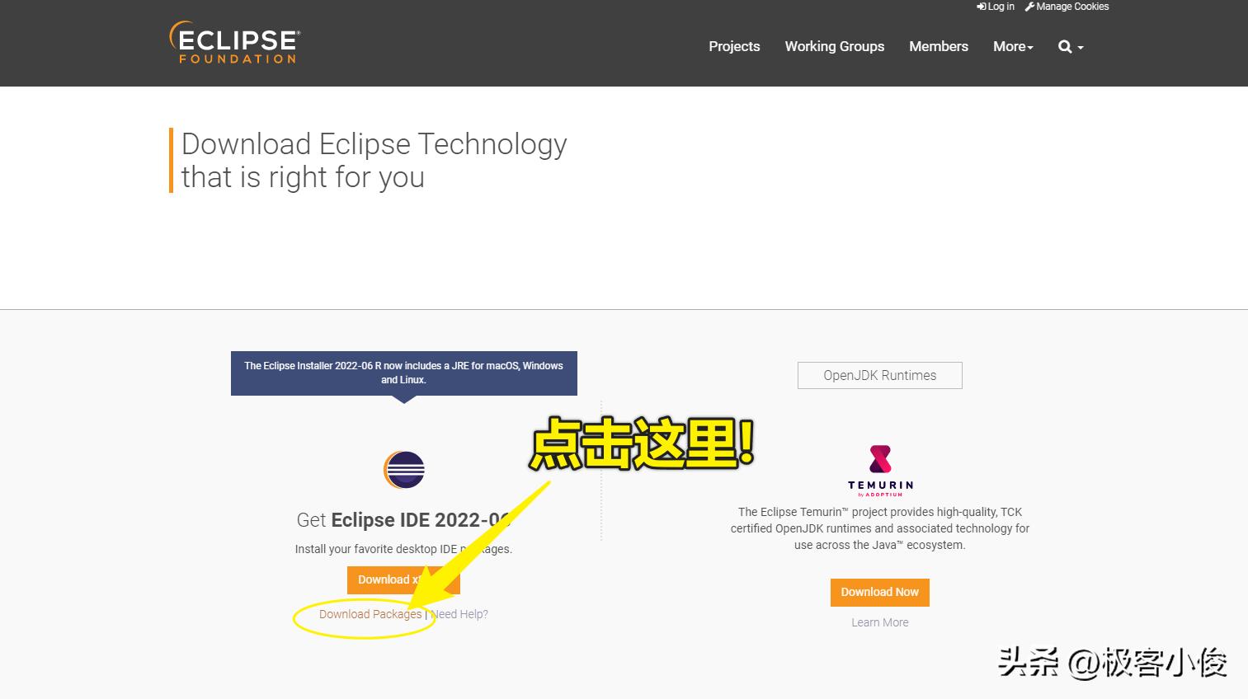This screenshot has width=1248, height=699.
Task: Open the search magnifier in the navbar
Action: [1064, 47]
